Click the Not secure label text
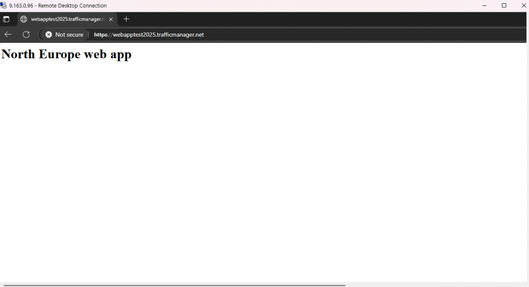The width and height of the screenshot is (529, 287). pos(69,35)
